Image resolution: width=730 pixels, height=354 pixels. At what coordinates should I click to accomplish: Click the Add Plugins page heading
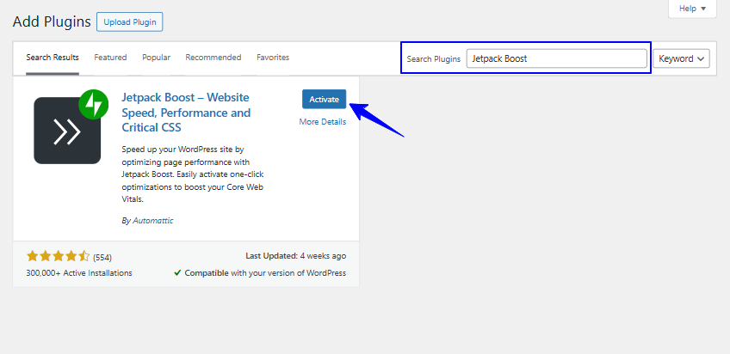click(x=52, y=21)
